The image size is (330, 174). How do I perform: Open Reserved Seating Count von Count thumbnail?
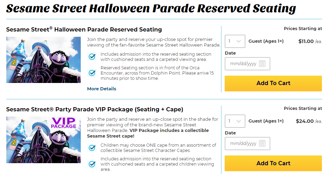pos(44,60)
